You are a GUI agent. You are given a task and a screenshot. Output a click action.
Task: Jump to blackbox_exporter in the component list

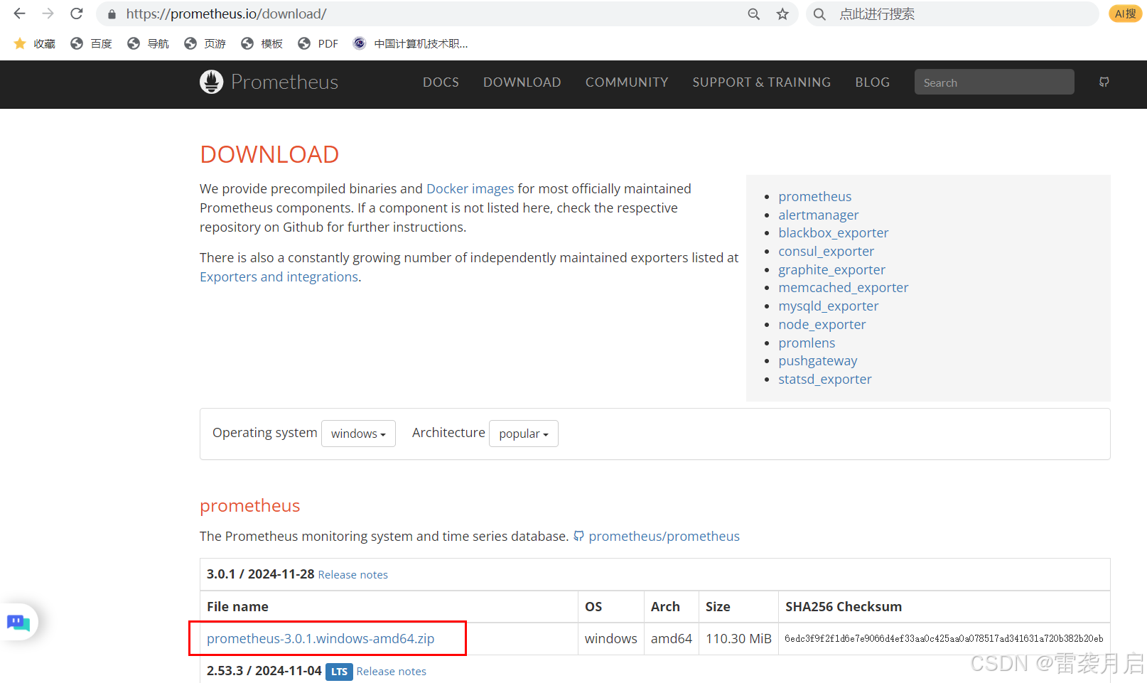click(x=833, y=232)
